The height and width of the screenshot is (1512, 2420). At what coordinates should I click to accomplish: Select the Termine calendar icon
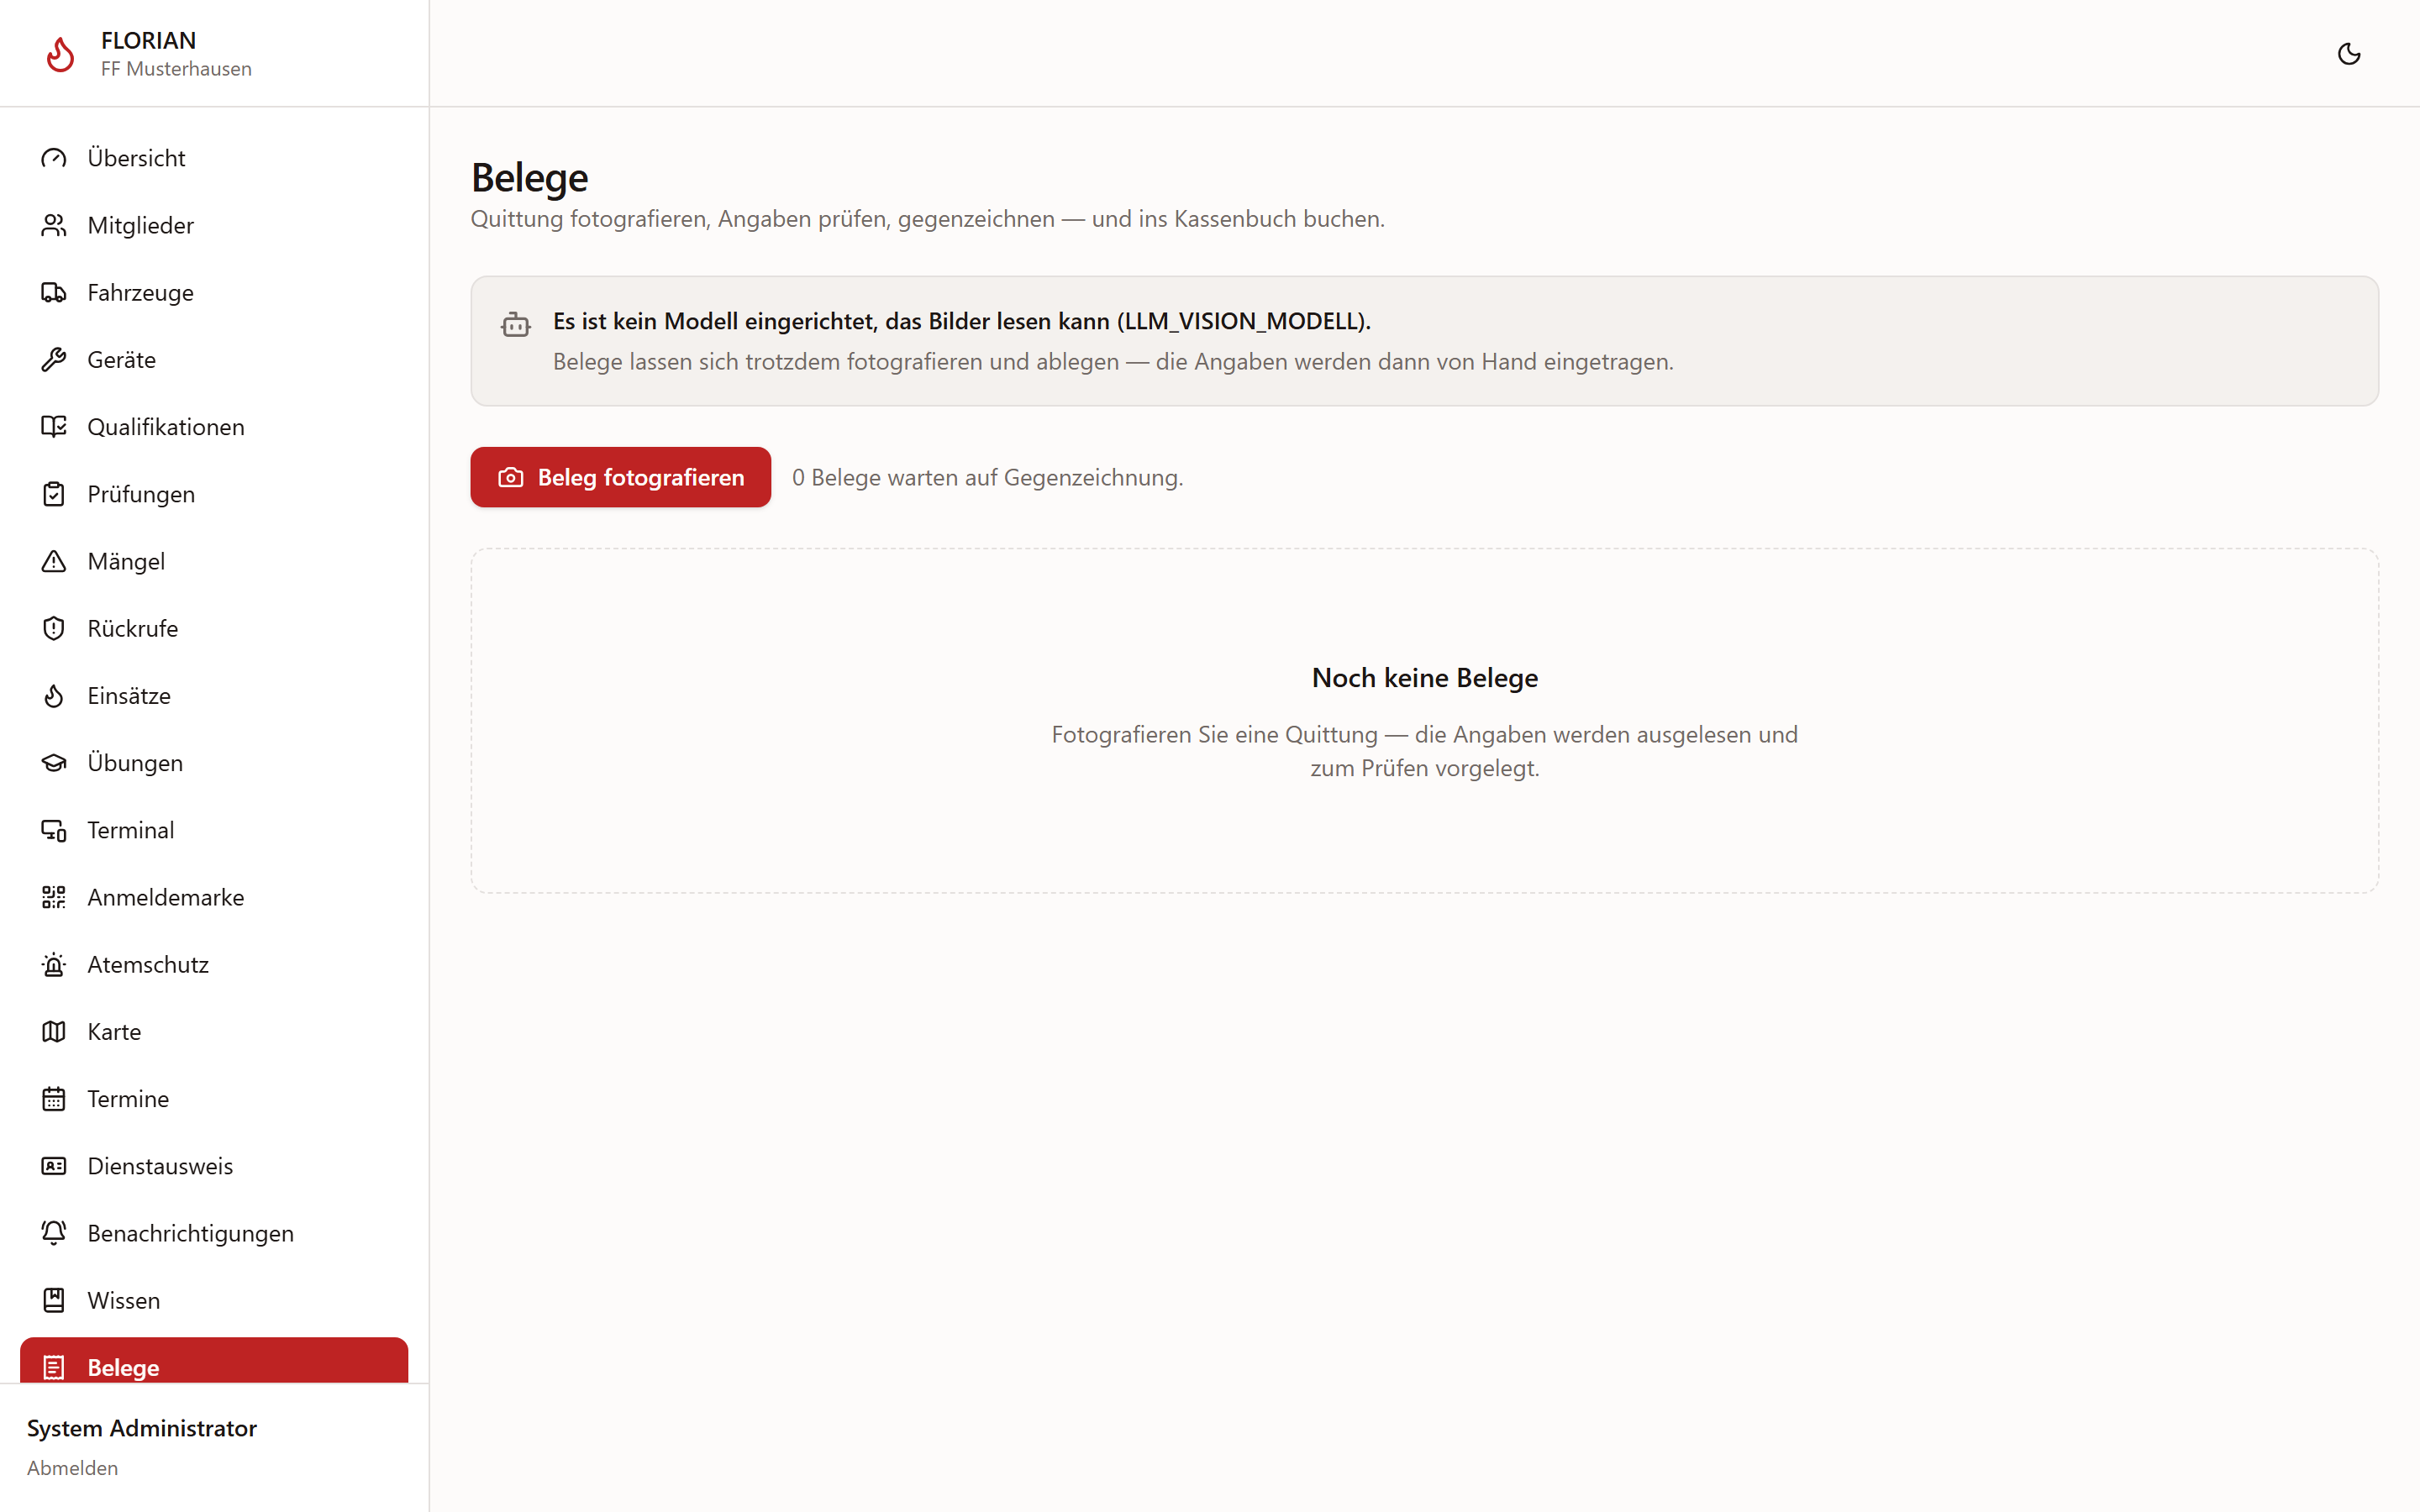[54, 1099]
